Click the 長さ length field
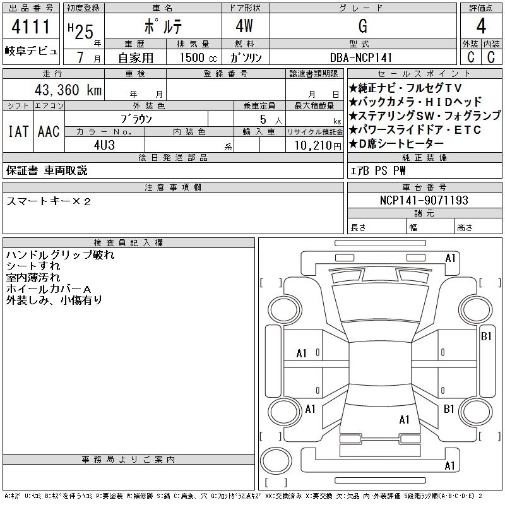This screenshot has height=505, width=505. click(377, 227)
